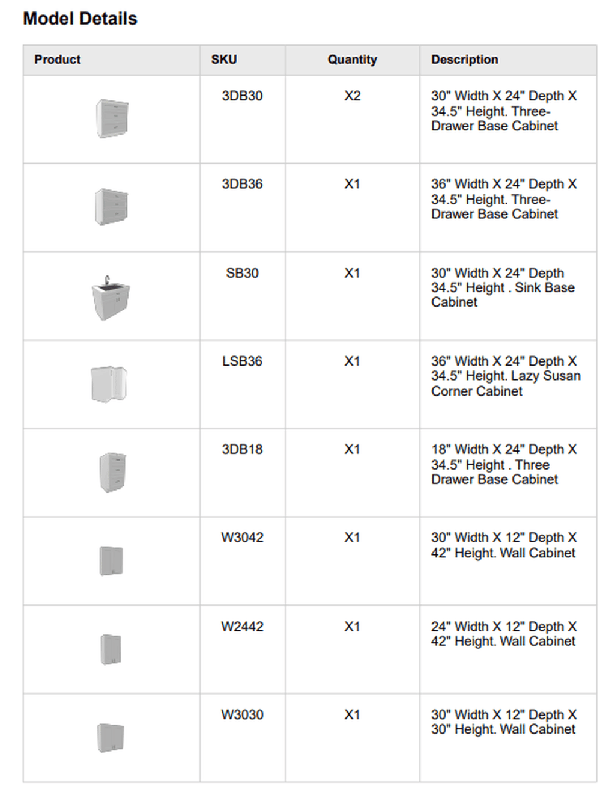Click the 3DB30 drawer cabinet thumbnail
Image resolution: width=615 pixels, height=804 pixels.
(112, 118)
